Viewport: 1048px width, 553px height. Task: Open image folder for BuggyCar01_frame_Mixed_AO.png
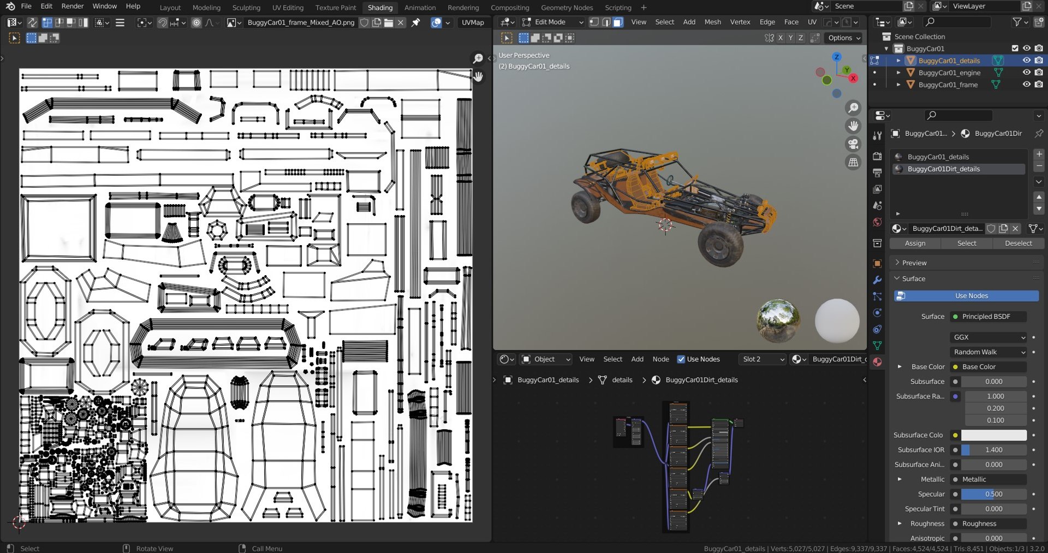[x=389, y=22]
